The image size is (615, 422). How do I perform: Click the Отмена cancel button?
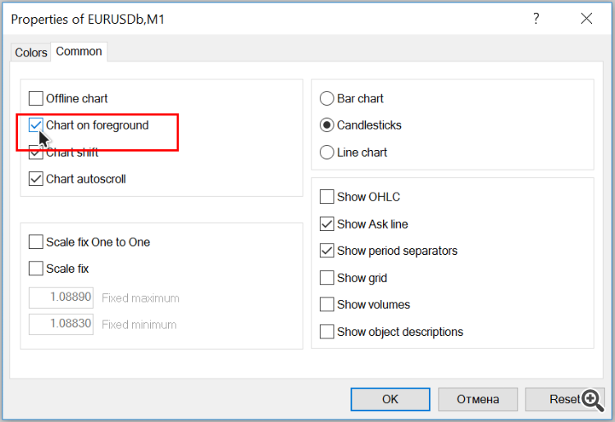pyautogui.click(x=478, y=399)
